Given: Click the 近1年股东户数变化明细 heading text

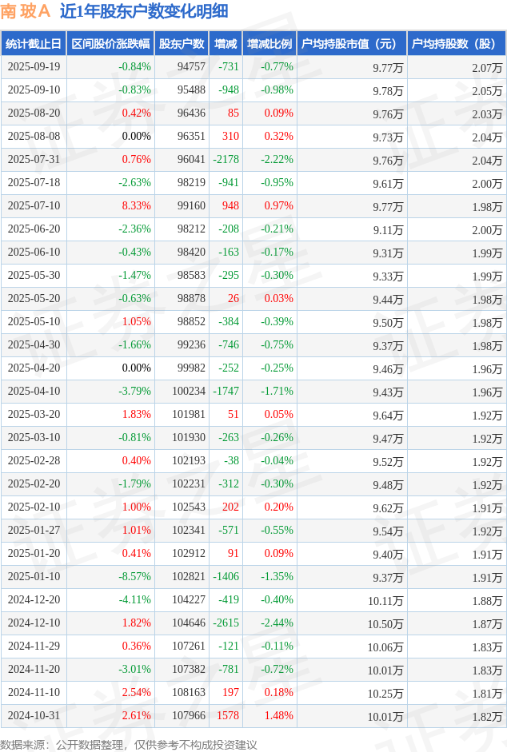Looking at the screenshot, I should [x=144, y=11].
